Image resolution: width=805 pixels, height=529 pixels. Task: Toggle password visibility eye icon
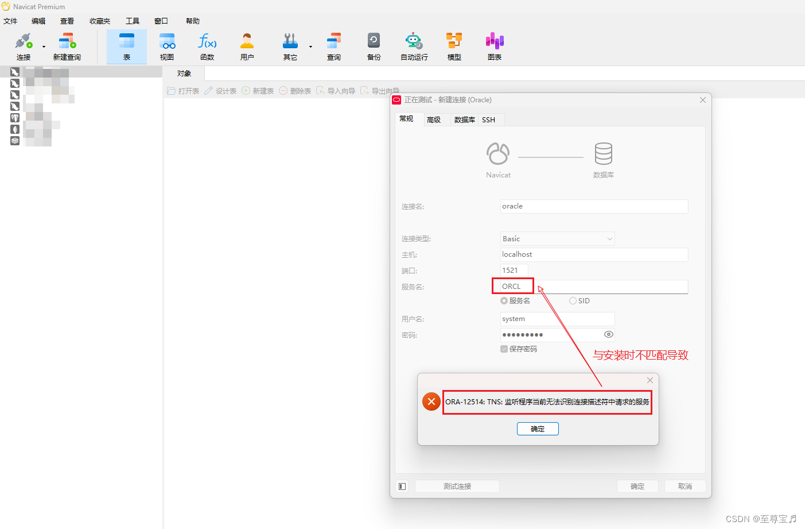click(x=609, y=334)
